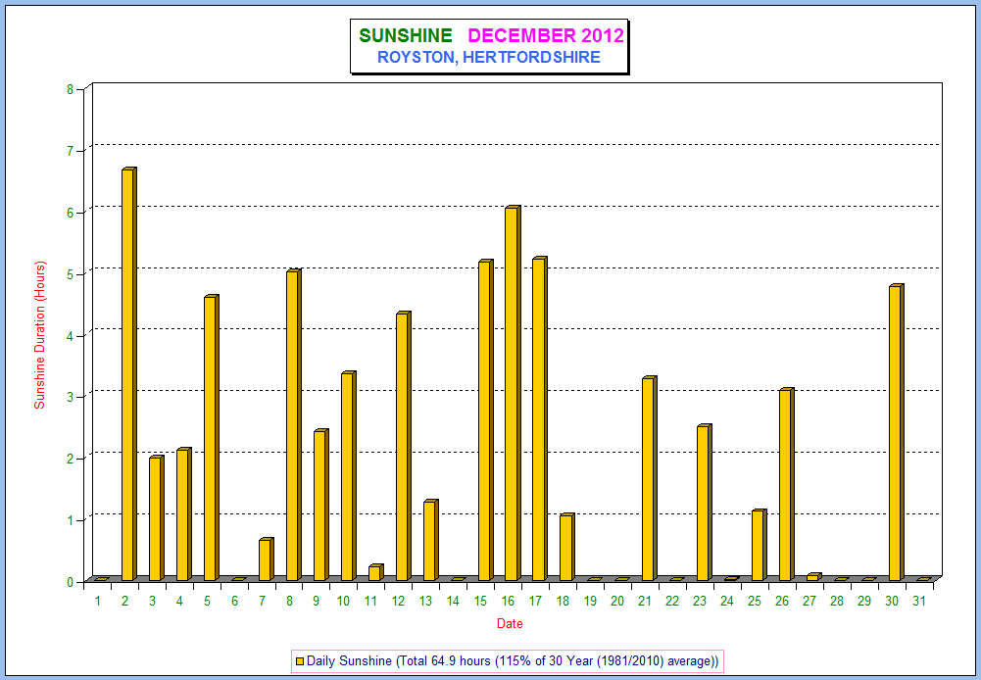Click the x-axis date label 14
981x680 pixels.
coord(453,602)
